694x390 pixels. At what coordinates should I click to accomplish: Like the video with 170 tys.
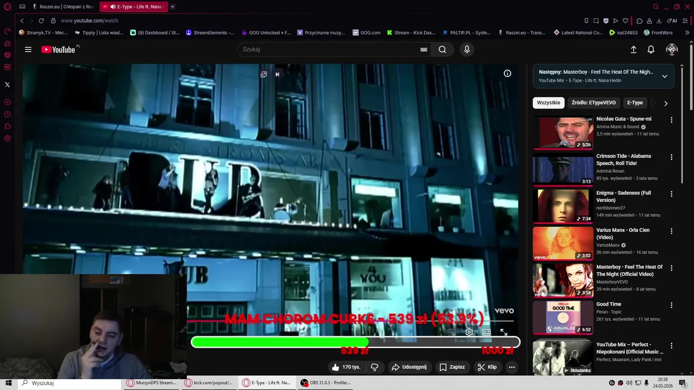[x=346, y=367]
